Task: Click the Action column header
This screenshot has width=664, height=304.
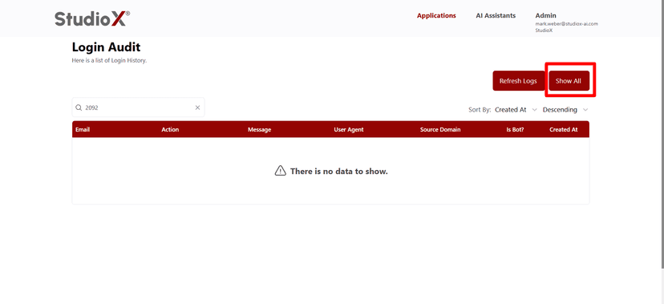Action: [x=170, y=130]
